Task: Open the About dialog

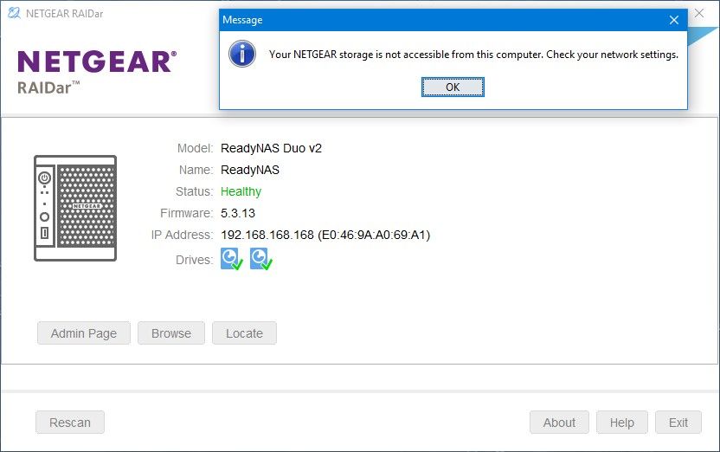Action: pos(559,423)
